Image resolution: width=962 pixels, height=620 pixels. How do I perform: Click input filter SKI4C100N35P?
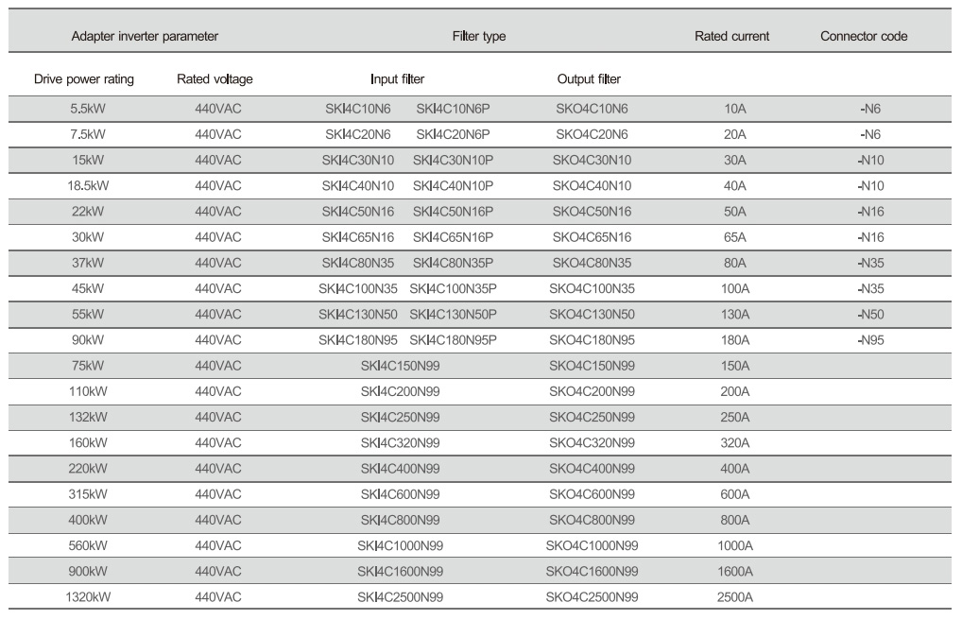click(453, 289)
